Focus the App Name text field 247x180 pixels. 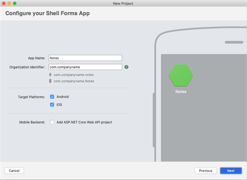[85, 58]
